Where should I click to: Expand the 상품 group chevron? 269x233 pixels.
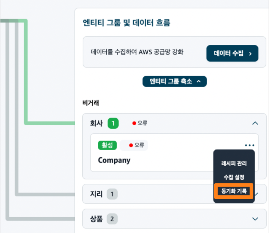pos(255,219)
